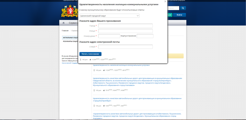The width and height of the screenshot is (246, 120).
Task: Click the E-Mail input field
Action: [125, 47]
